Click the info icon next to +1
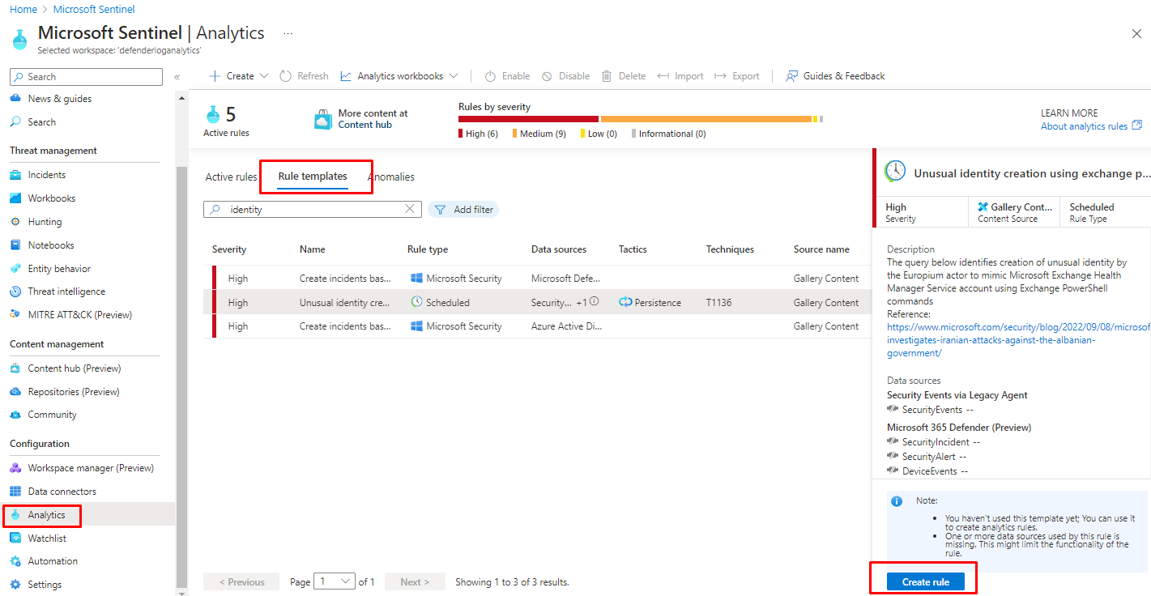The image size is (1151, 596). (594, 302)
